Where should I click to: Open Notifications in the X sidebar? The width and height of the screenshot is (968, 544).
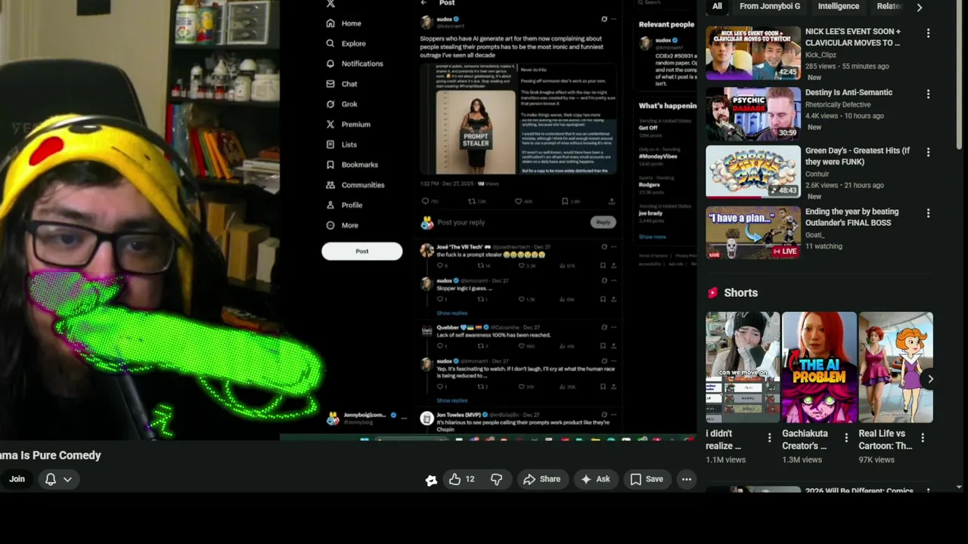(354, 63)
